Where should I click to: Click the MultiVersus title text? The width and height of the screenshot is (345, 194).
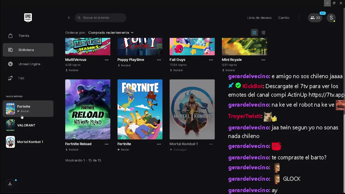tap(76, 60)
